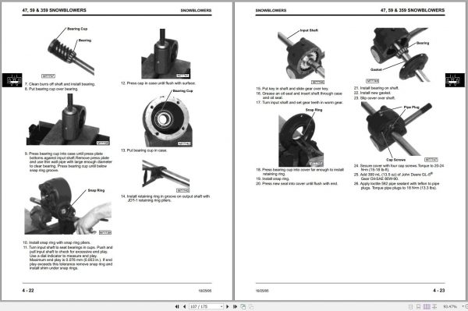Click the page number 4 - 23
Screen dimensions: 468x311
tap(438, 291)
